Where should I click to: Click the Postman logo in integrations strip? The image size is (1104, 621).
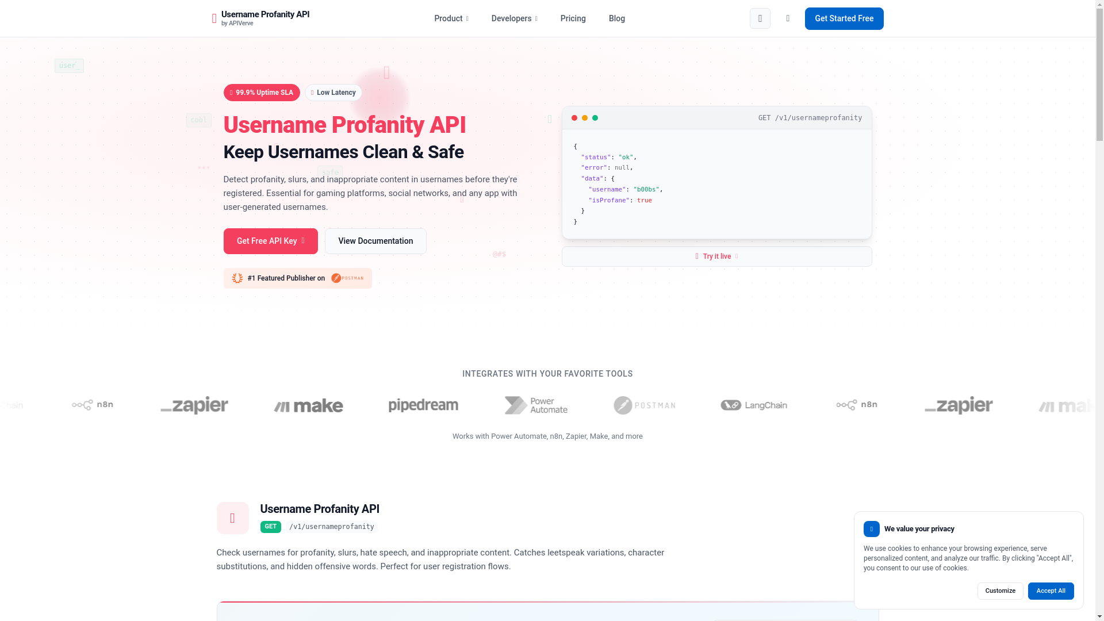tap(644, 405)
